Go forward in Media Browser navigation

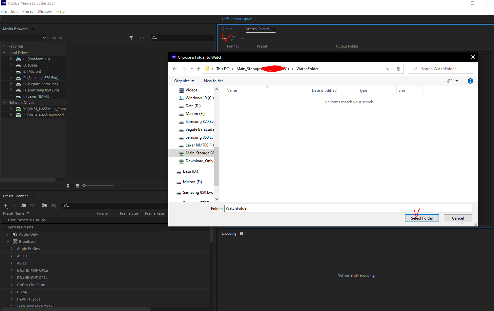point(61,38)
